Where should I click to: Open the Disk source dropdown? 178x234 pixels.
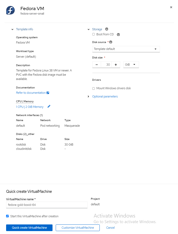(x=126, y=49)
